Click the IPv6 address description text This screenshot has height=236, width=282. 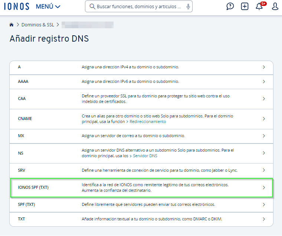tap(130, 82)
